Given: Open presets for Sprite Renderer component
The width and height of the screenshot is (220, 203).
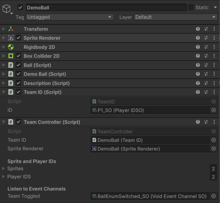Looking at the screenshot, I should (206, 38).
